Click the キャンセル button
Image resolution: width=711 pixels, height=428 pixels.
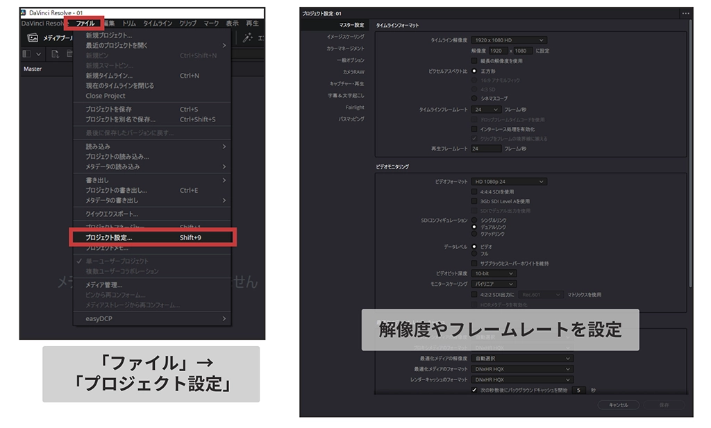pyautogui.click(x=619, y=405)
